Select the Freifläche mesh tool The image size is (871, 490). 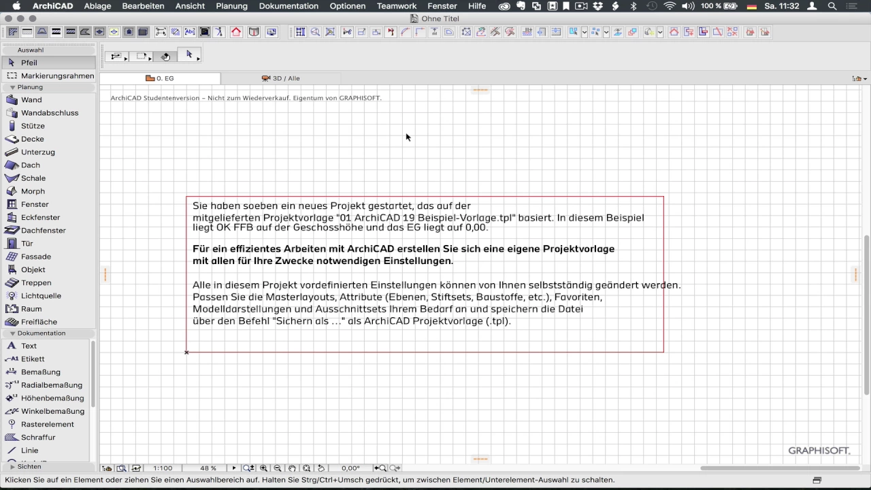click(x=48, y=322)
